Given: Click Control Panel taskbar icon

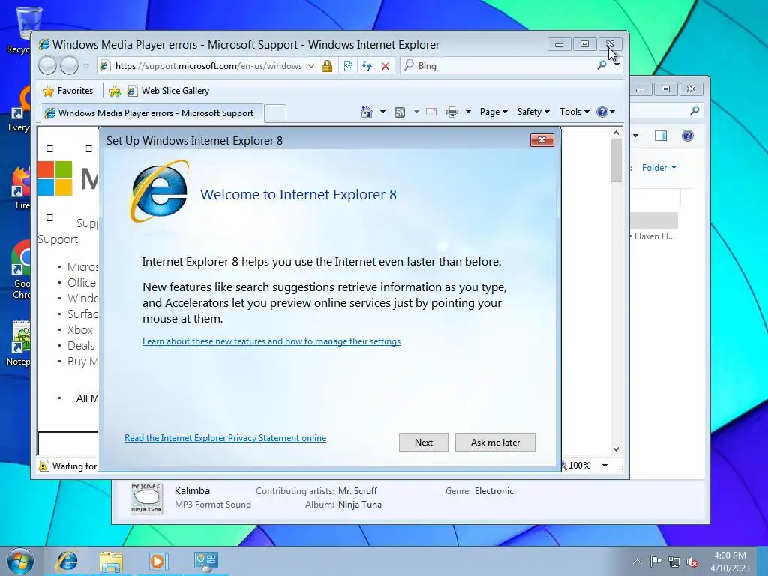Looking at the screenshot, I should (x=205, y=561).
